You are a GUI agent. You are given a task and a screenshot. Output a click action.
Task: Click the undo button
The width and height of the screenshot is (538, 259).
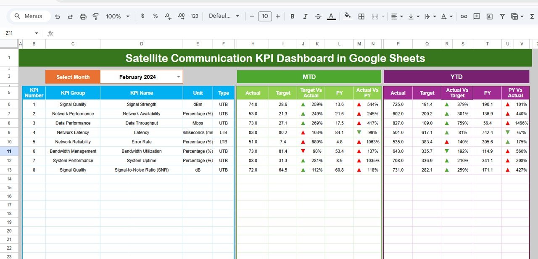coord(58,16)
